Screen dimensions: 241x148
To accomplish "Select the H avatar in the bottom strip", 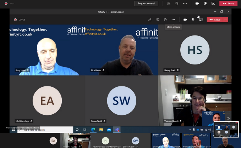I will click(105, 141).
